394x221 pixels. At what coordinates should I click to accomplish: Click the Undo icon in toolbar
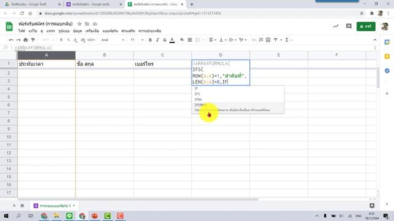11,40
